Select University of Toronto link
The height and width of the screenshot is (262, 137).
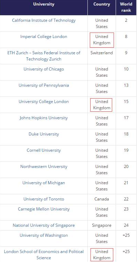[x=44, y=199]
